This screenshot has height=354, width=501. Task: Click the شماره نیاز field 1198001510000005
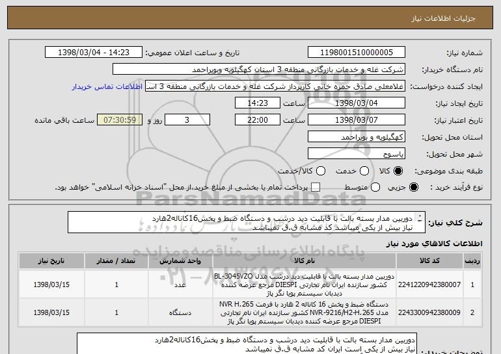tap(357, 53)
